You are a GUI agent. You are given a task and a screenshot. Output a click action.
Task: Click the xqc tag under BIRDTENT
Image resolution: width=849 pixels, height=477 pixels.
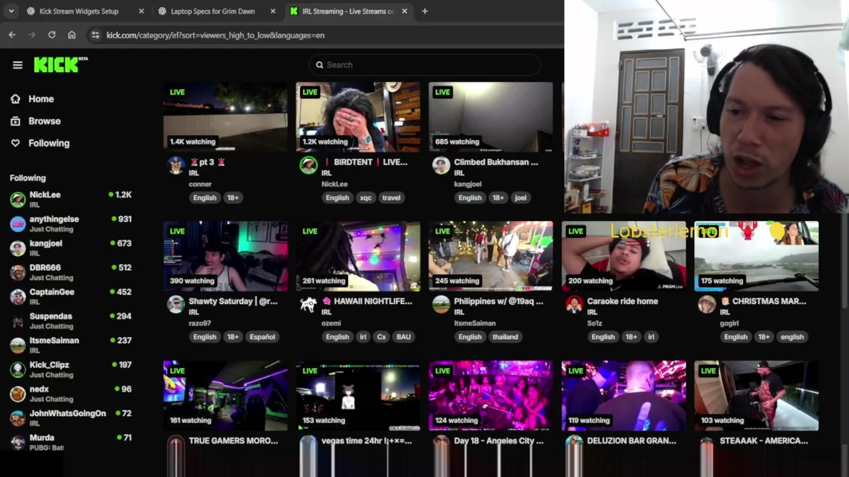[x=365, y=197]
